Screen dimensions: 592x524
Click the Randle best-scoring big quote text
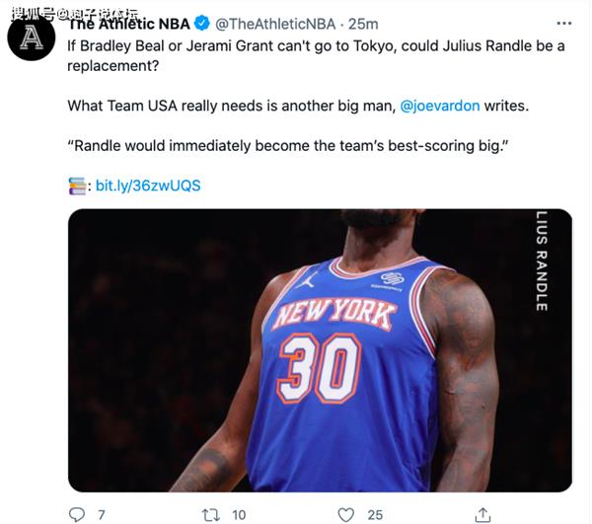coord(288,146)
